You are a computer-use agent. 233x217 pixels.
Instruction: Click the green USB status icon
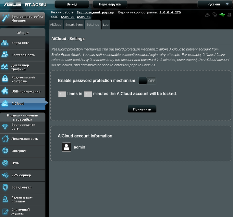point(222,15)
